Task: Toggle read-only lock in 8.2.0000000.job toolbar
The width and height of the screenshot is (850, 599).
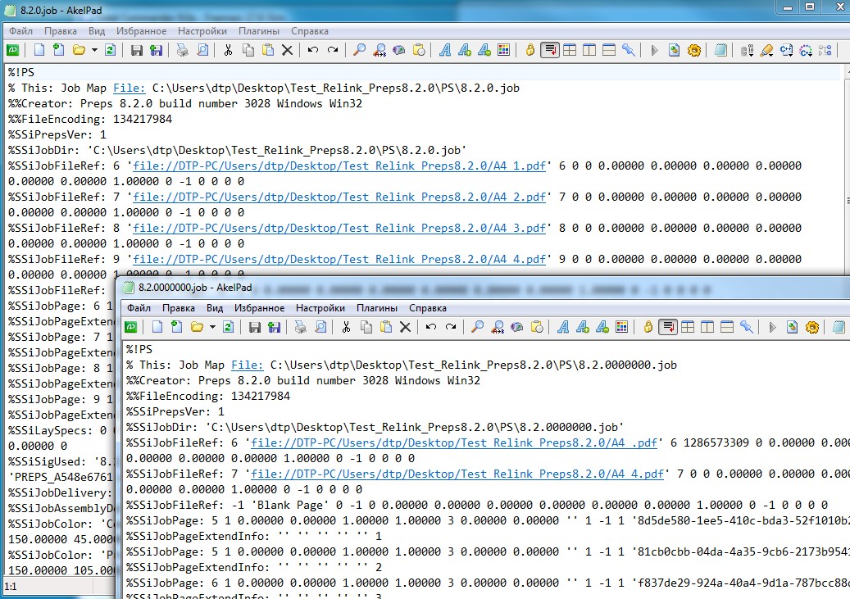Action: click(x=648, y=327)
